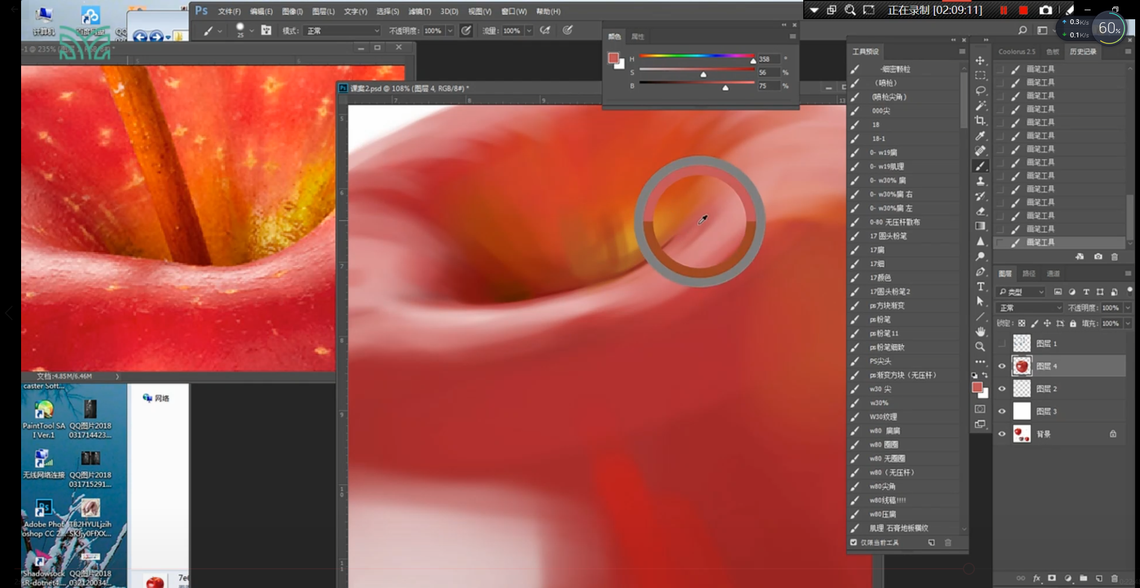Select the Sharpen/Blur tool
The width and height of the screenshot is (1140, 588).
980,241
